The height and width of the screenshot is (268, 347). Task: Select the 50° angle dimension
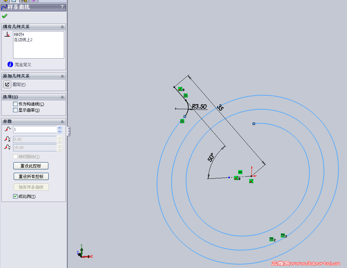pyautogui.click(x=211, y=157)
